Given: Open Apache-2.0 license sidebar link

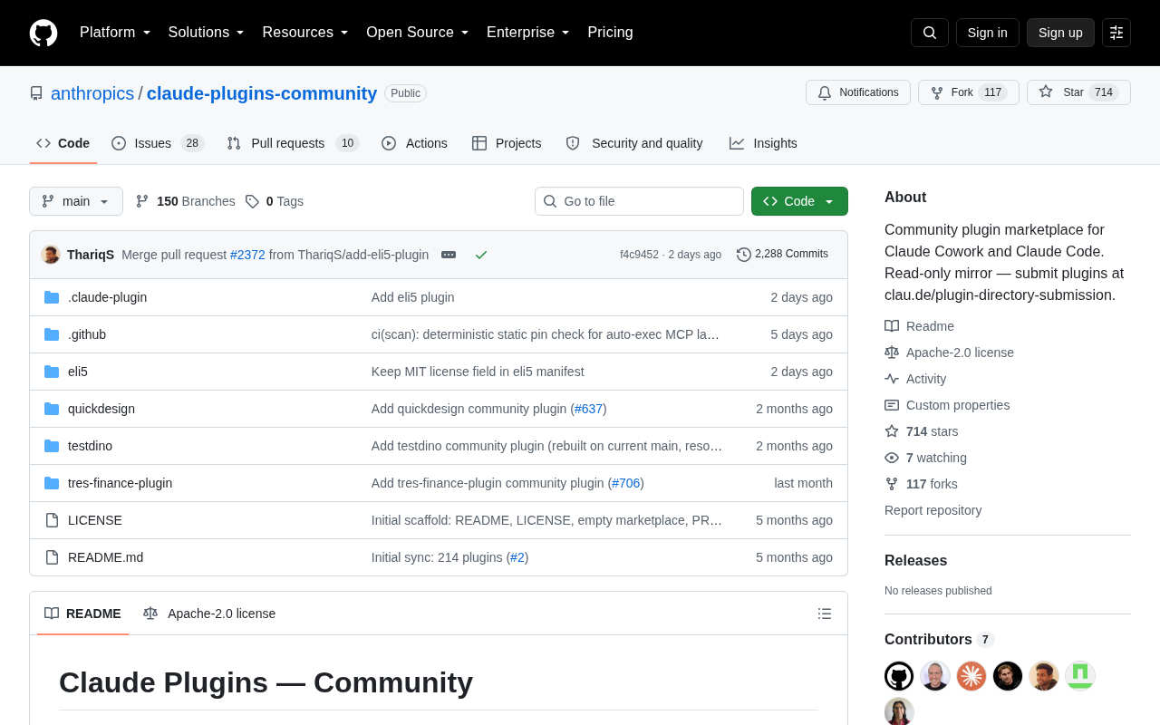Looking at the screenshot, I should tap(949, 353).
